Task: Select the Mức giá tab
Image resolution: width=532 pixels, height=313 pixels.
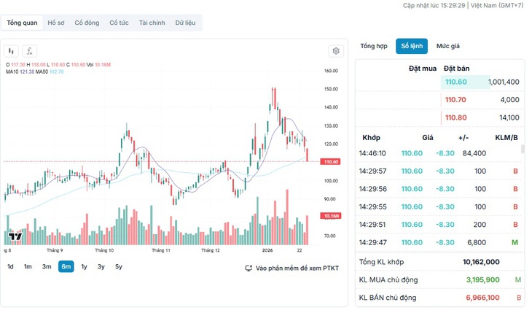Action: pos(448,46)
